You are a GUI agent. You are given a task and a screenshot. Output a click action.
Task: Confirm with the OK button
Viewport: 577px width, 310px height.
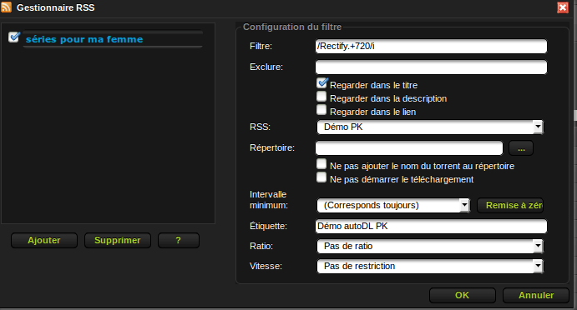coord(463,295)
